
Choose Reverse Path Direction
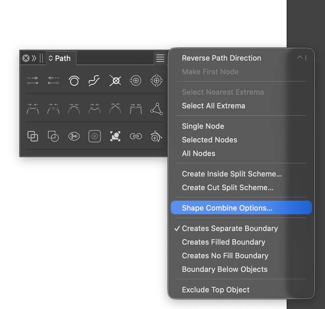(221, 58)
